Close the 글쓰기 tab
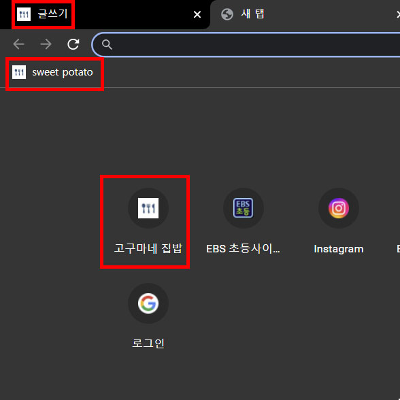 (197, 14)
